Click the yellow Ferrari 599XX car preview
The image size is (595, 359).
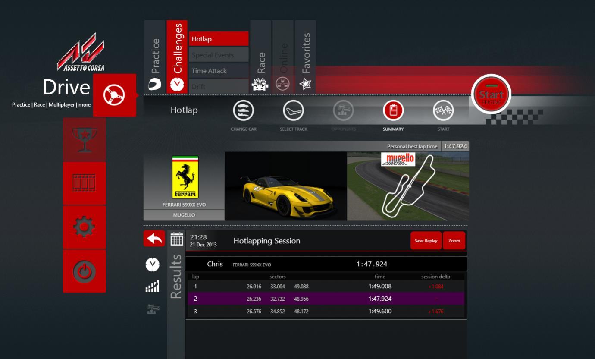(x=285, y=186)
